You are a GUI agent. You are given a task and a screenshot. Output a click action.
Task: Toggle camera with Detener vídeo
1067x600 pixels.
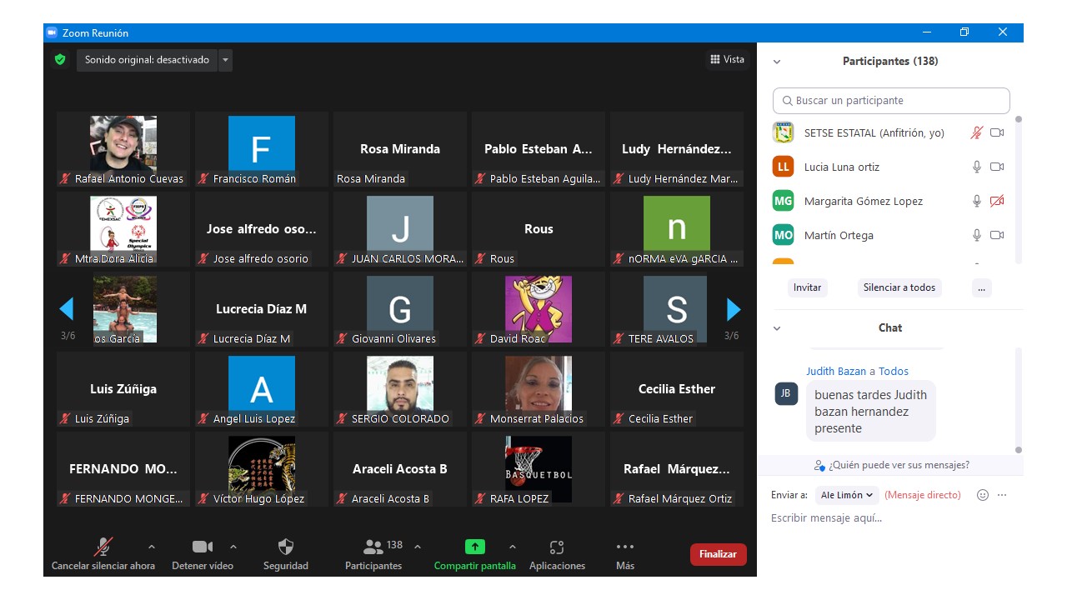tap(202, 547)
